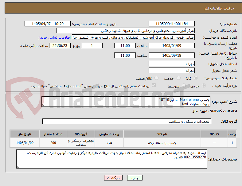Screen dimensions: 242x186
Task: Click the need date cell 1405/04/09 in the table
Action: click(x=25, y=143)
